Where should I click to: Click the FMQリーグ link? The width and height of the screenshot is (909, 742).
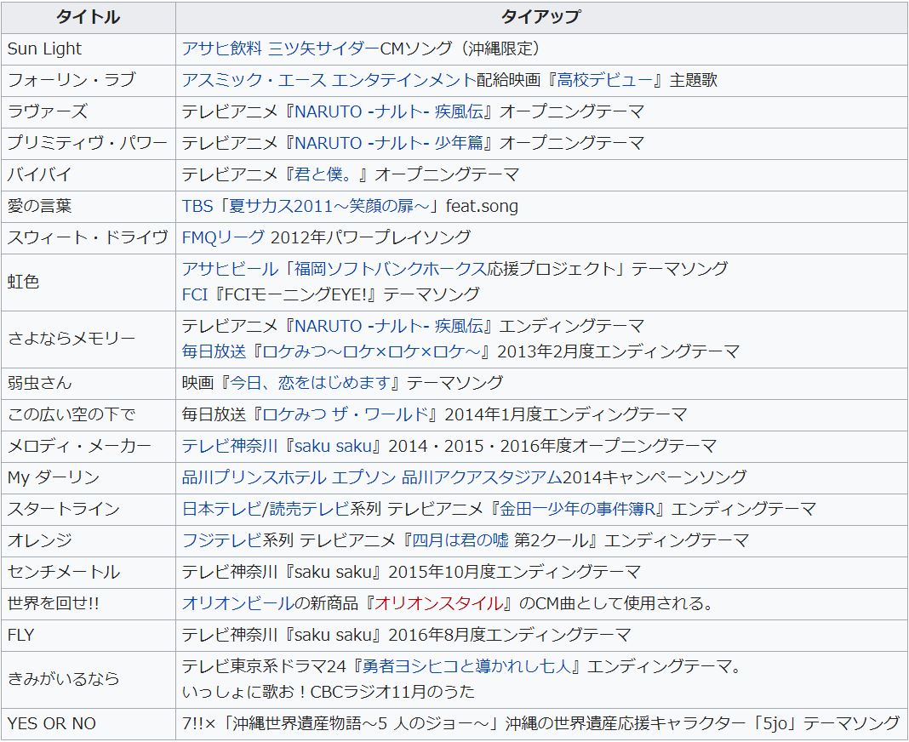223,237
